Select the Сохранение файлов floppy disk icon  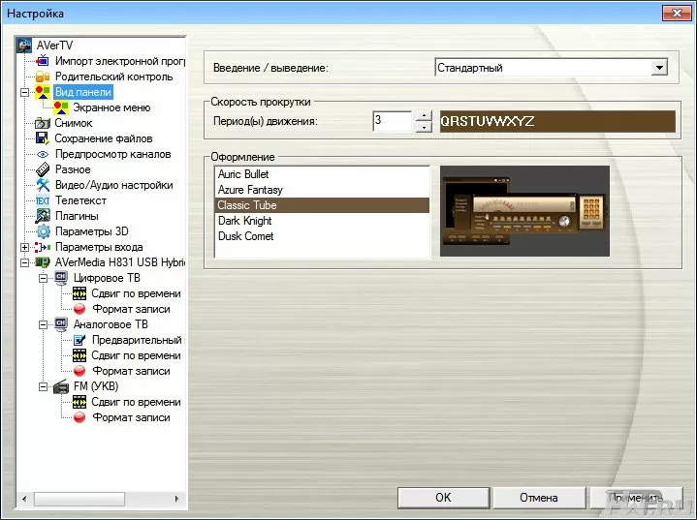(43, 138)
